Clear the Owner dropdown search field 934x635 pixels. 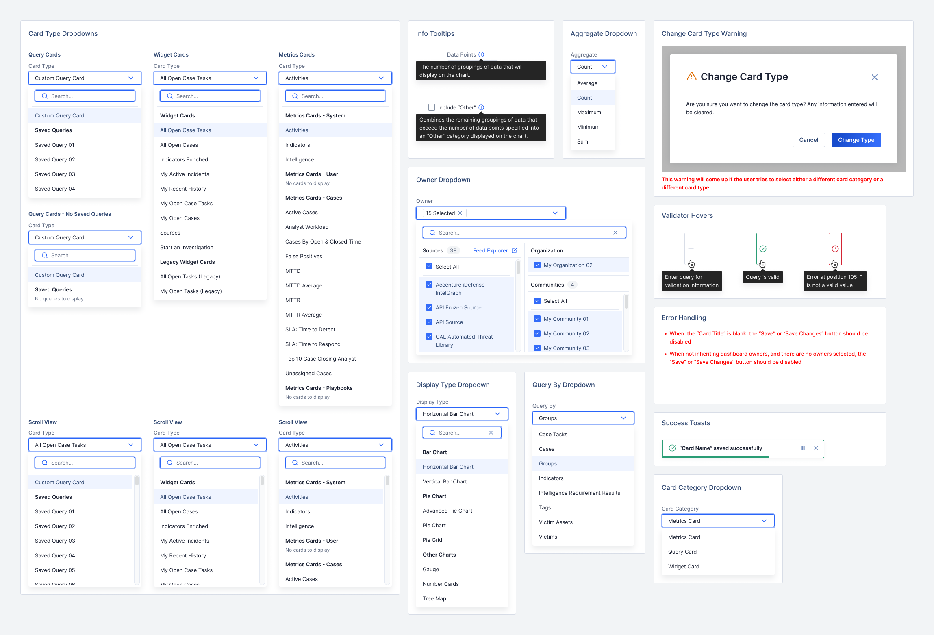pyautogui.click(x=615, y=233)
